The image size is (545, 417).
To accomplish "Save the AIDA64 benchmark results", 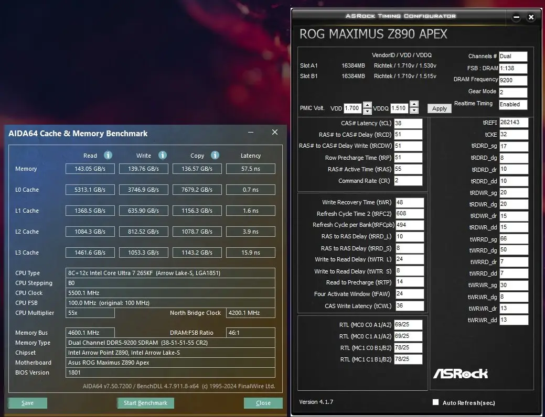I will pyautogui.click(x=28, y=403).
